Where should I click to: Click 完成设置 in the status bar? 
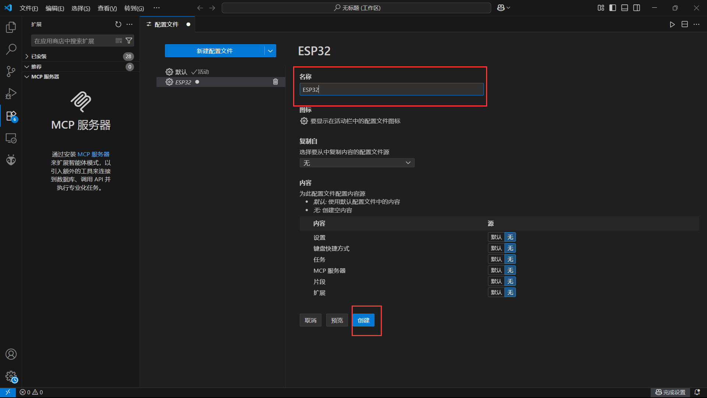(x=671, y=392)
